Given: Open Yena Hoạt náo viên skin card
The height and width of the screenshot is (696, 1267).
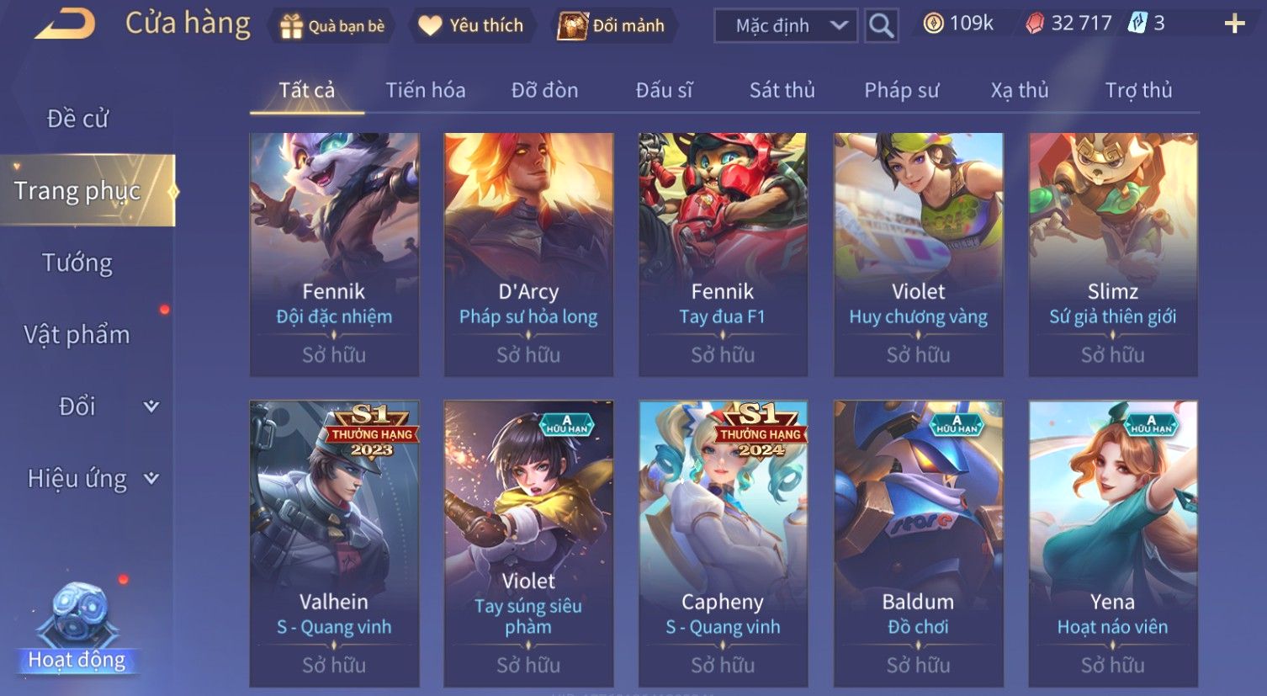Looking at the screenshot, I should pos(1112,544).
